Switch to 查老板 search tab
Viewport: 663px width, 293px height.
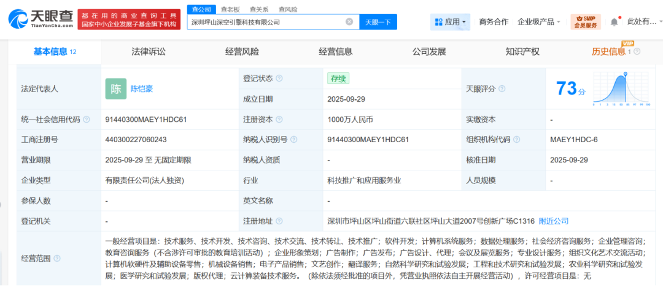point(229,9)
